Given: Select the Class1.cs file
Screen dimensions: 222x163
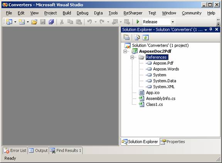Looking at the screenshot, I should (154, 104).
